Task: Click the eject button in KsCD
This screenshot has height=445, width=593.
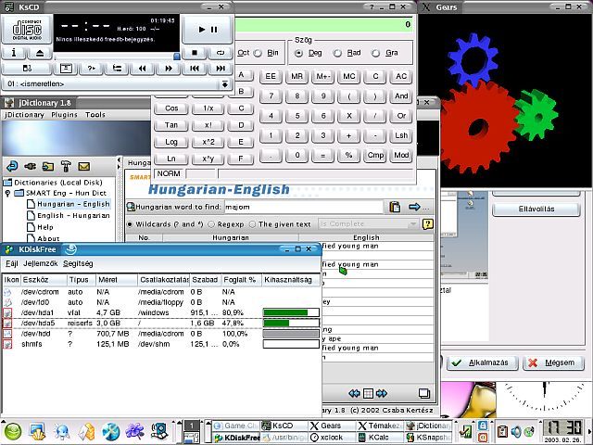Action: [x=39, y=53]
